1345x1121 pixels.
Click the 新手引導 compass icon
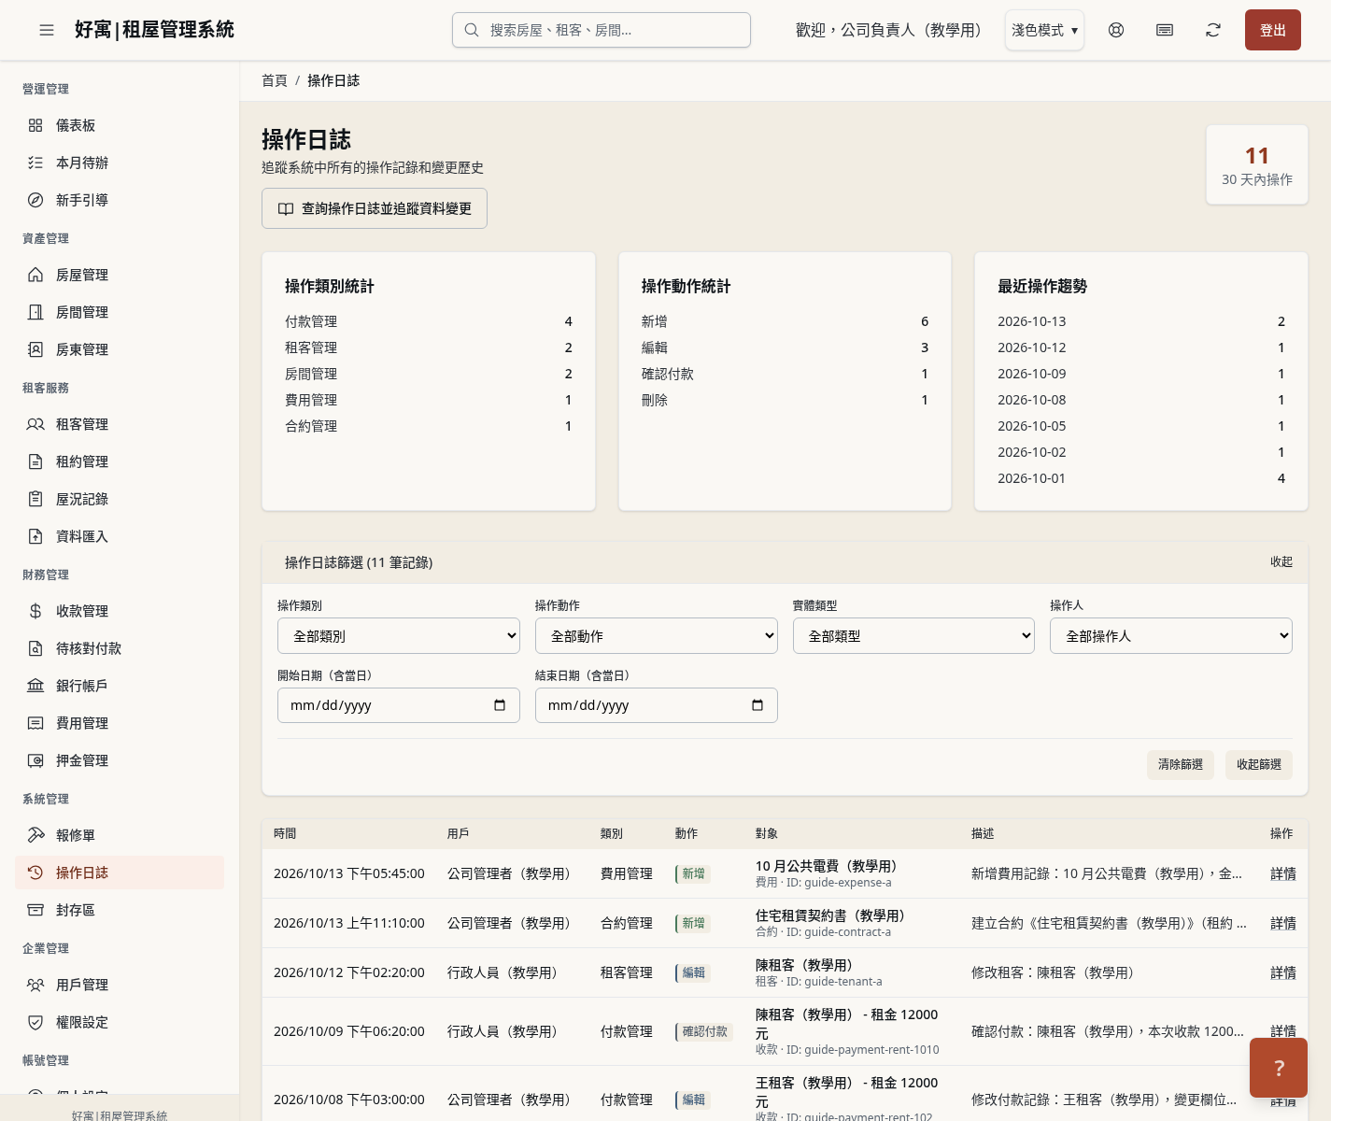point(35,200)
